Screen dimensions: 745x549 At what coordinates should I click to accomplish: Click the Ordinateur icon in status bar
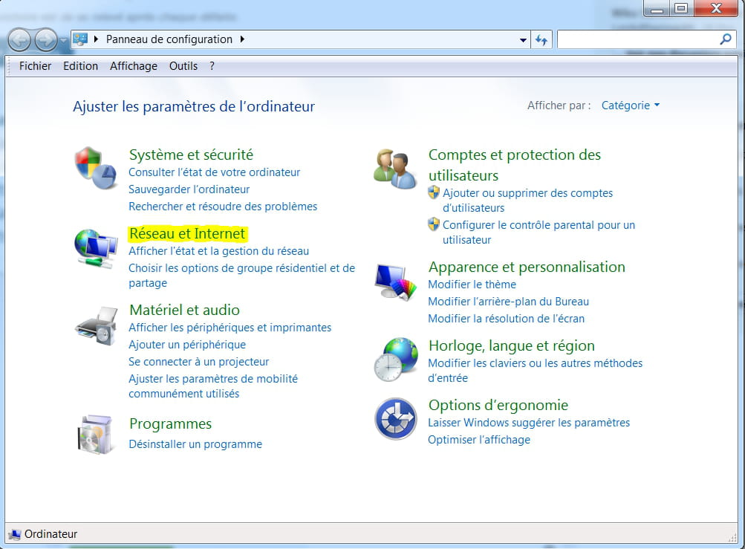click(x=15, y=534)
